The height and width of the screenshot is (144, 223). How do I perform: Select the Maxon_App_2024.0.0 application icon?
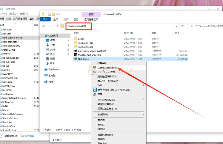coord(76,55)
